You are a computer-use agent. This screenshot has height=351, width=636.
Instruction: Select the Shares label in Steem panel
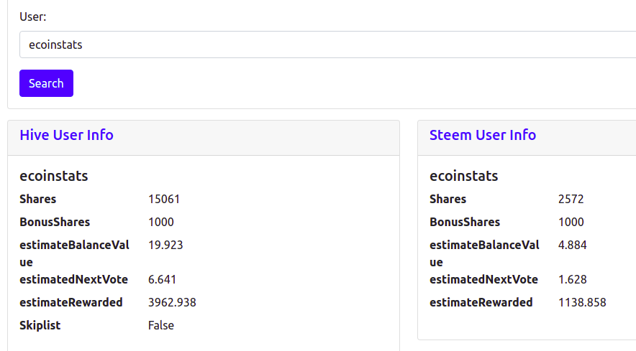pyautogui.click(x=448, y=199)
